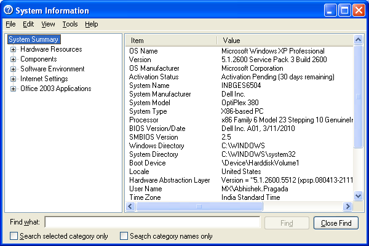Click the System Information title bar help icon
This screenshot has height=246, width=369.
[8, 10]
